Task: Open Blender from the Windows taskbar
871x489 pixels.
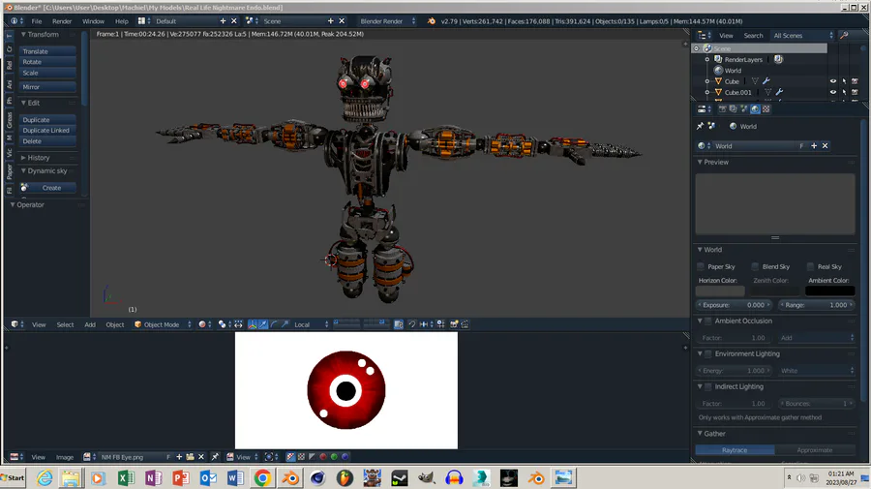Action: (290, 478)
